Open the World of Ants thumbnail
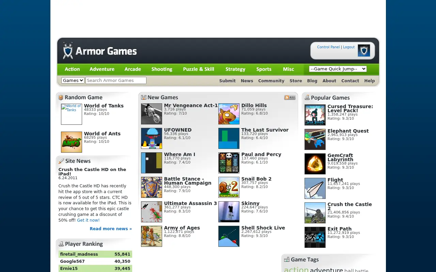The image size is (436, 272). [72, 142]
